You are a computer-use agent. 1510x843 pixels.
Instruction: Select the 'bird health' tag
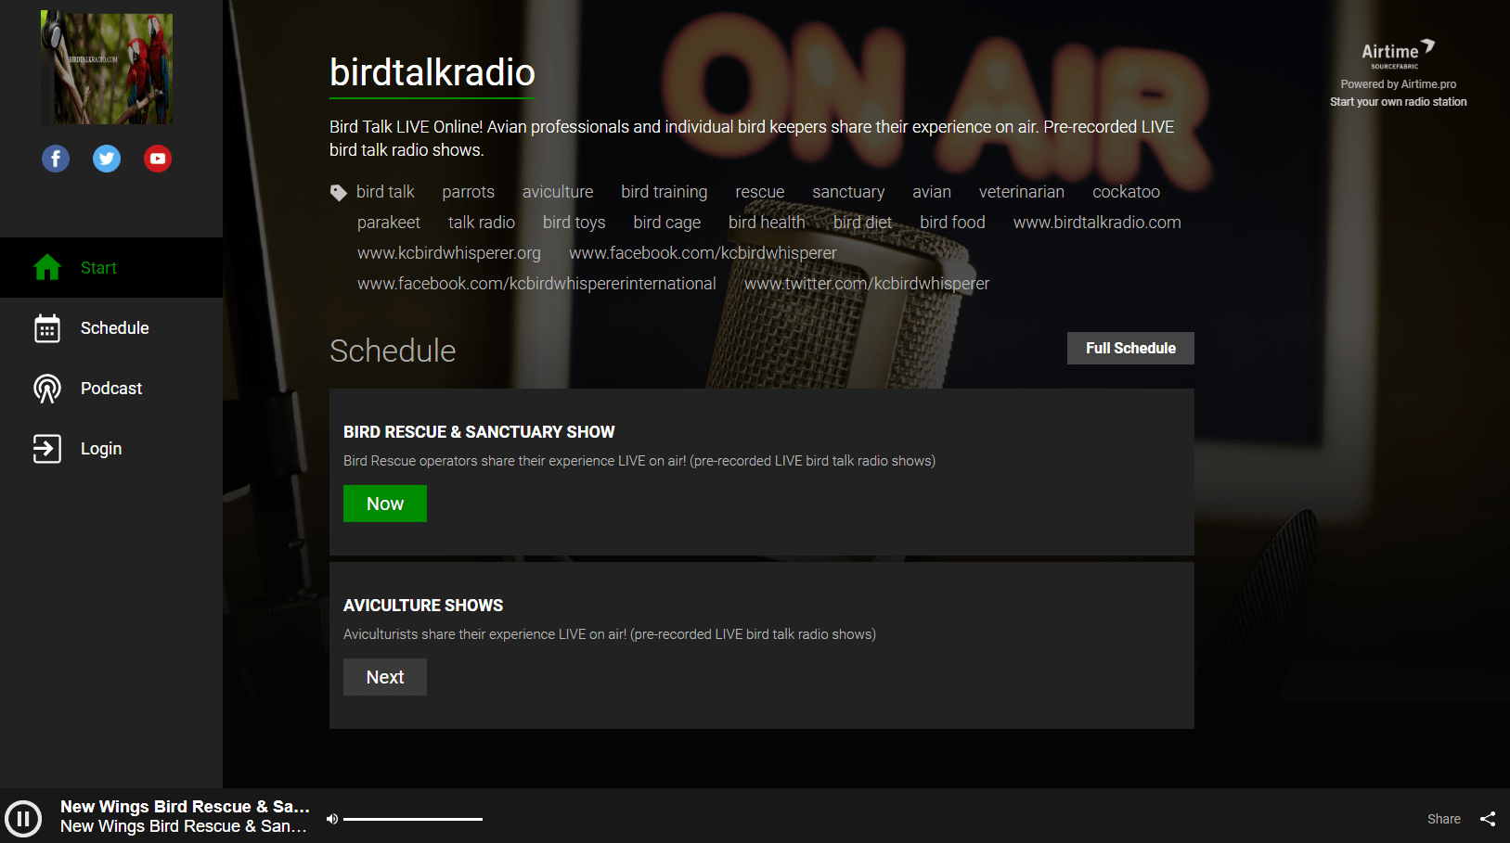coord(767,223)
